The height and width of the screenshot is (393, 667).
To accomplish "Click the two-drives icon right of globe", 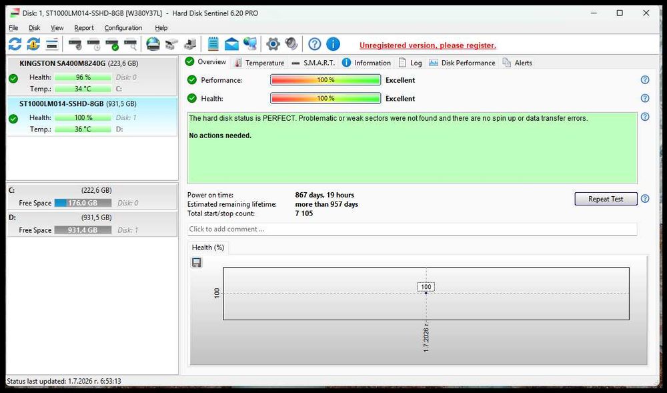I will point(171,44).
